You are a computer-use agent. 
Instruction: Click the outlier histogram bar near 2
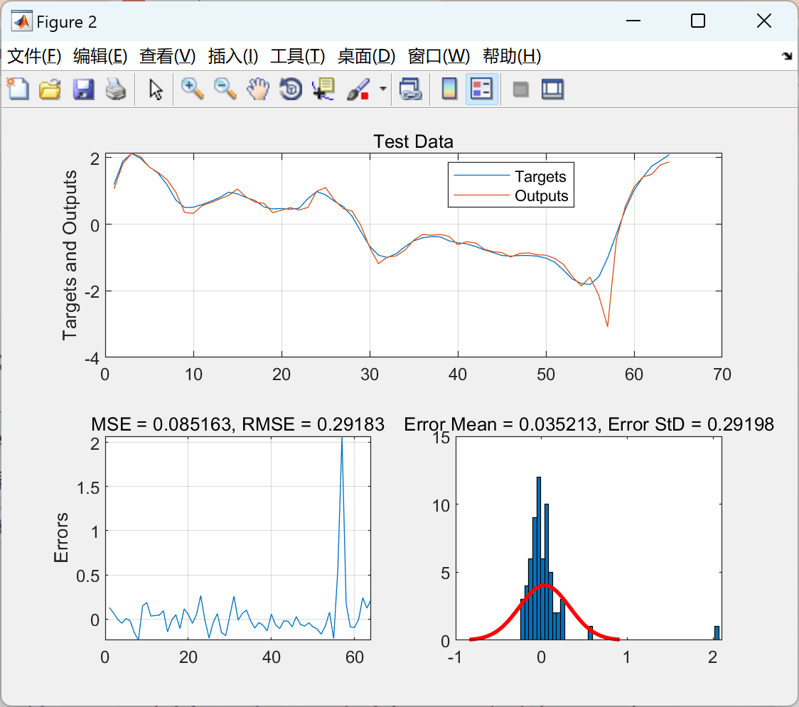(x=717, y=632)
